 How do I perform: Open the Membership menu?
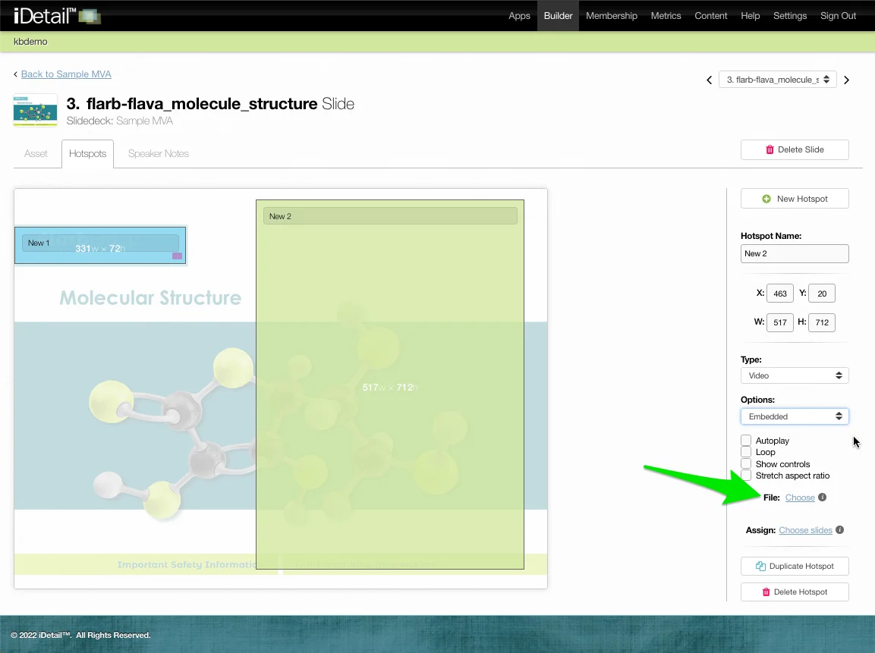pyautogui.click(x=612, y=16)
